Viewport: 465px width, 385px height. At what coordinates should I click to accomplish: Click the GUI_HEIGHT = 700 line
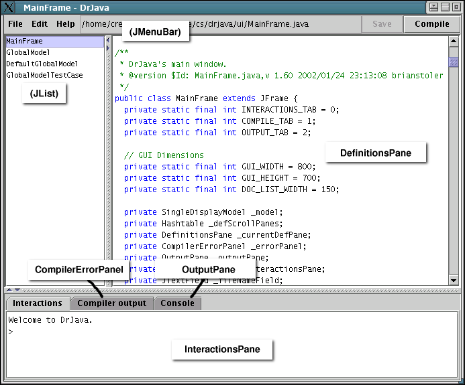[x=222, y=178]
